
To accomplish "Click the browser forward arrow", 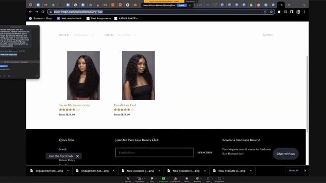I will (37, 12).
